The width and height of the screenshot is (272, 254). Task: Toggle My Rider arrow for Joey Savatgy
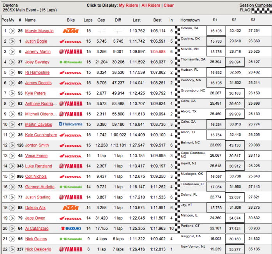click(x=12, y=62)
